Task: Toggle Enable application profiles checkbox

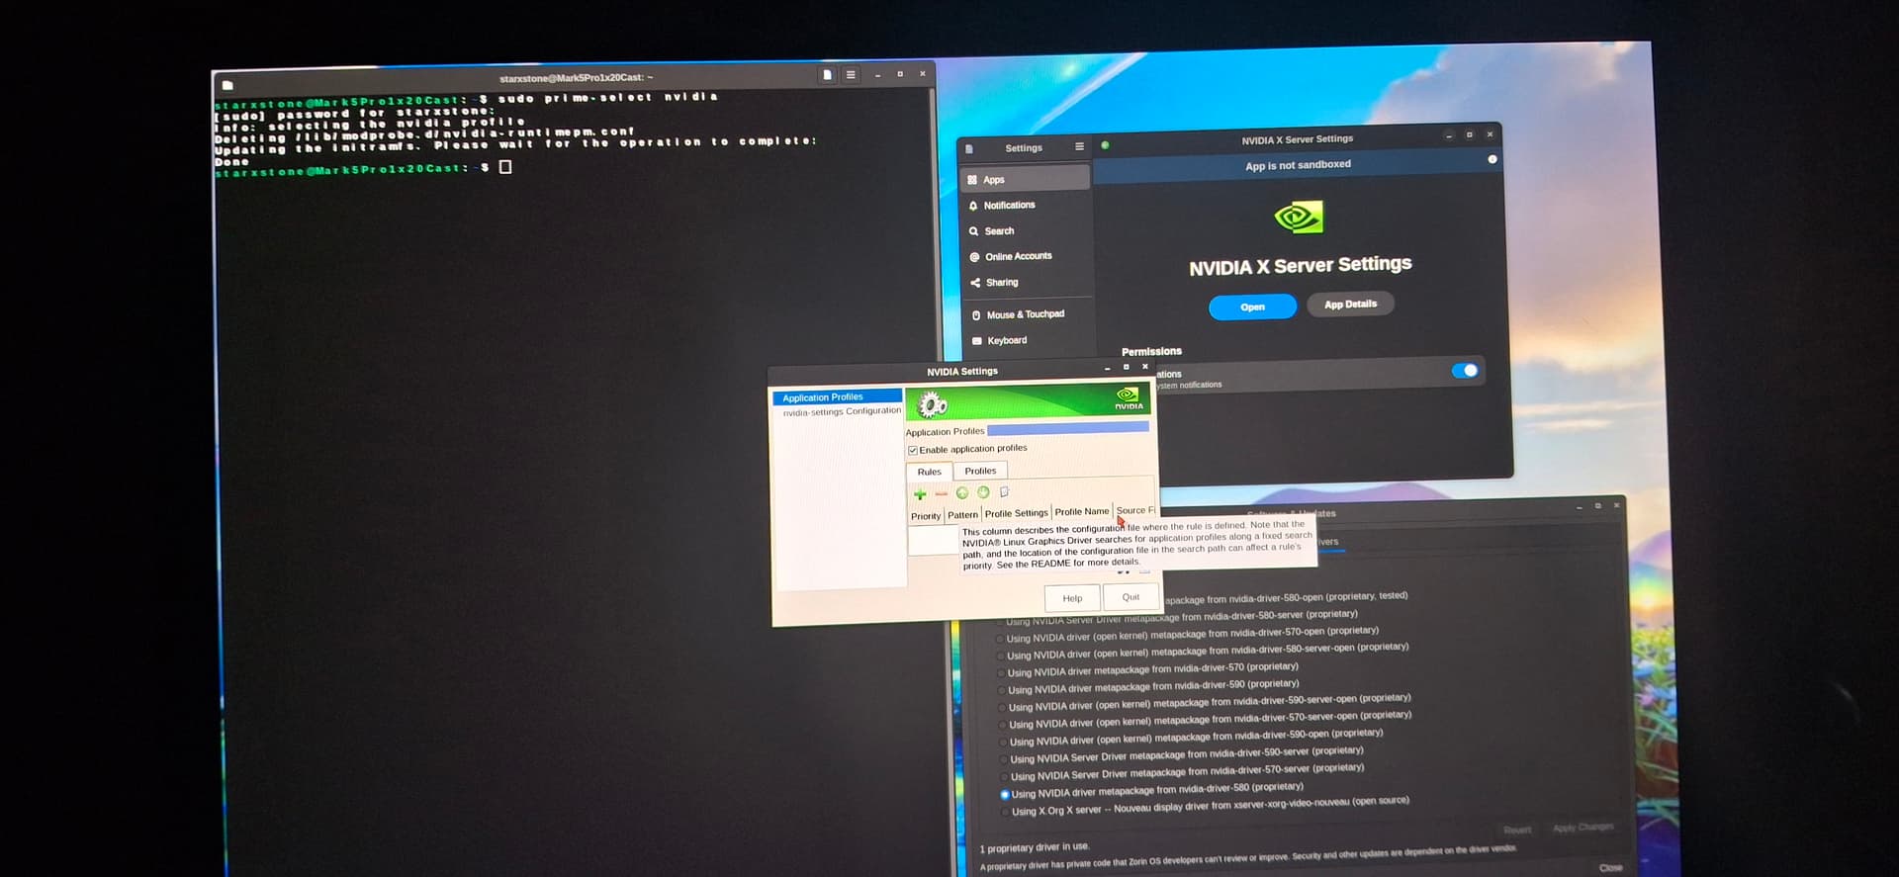Action: click(x=913, y=450)
